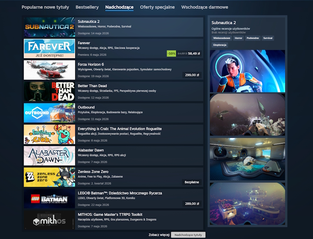Open Zenless Zone Zero capsule image
Screen dimensions: 313x239
(50, 177)
